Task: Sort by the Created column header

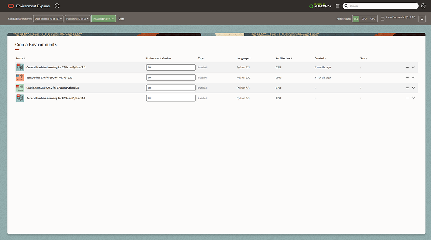Action: [x=320, y=58]
